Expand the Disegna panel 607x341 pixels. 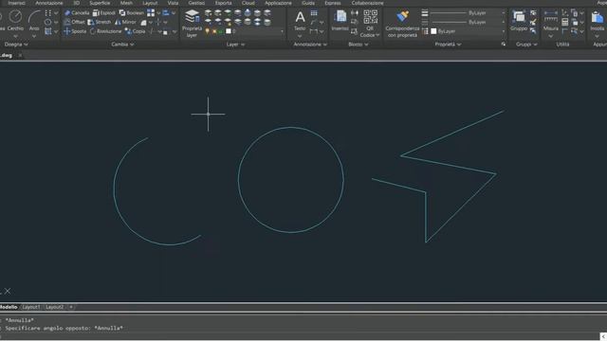[x=16, y=45]
